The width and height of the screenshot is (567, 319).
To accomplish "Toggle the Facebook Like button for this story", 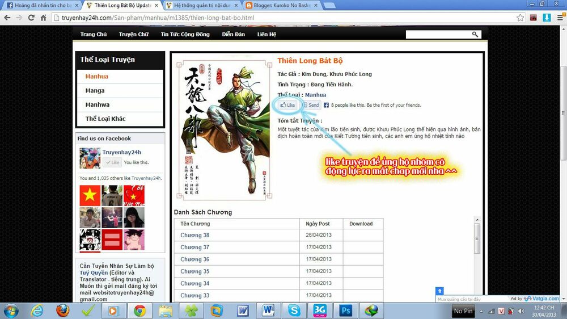I will (x=288, y=105).
